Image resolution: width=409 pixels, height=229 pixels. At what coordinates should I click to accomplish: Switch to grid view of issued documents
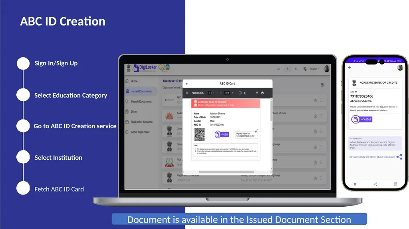(322, 85)
